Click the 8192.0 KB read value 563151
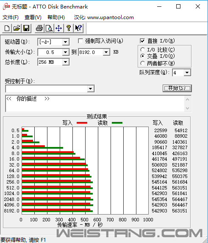The width and height of the screenshot is (208, 243). (x=180, y=211)
